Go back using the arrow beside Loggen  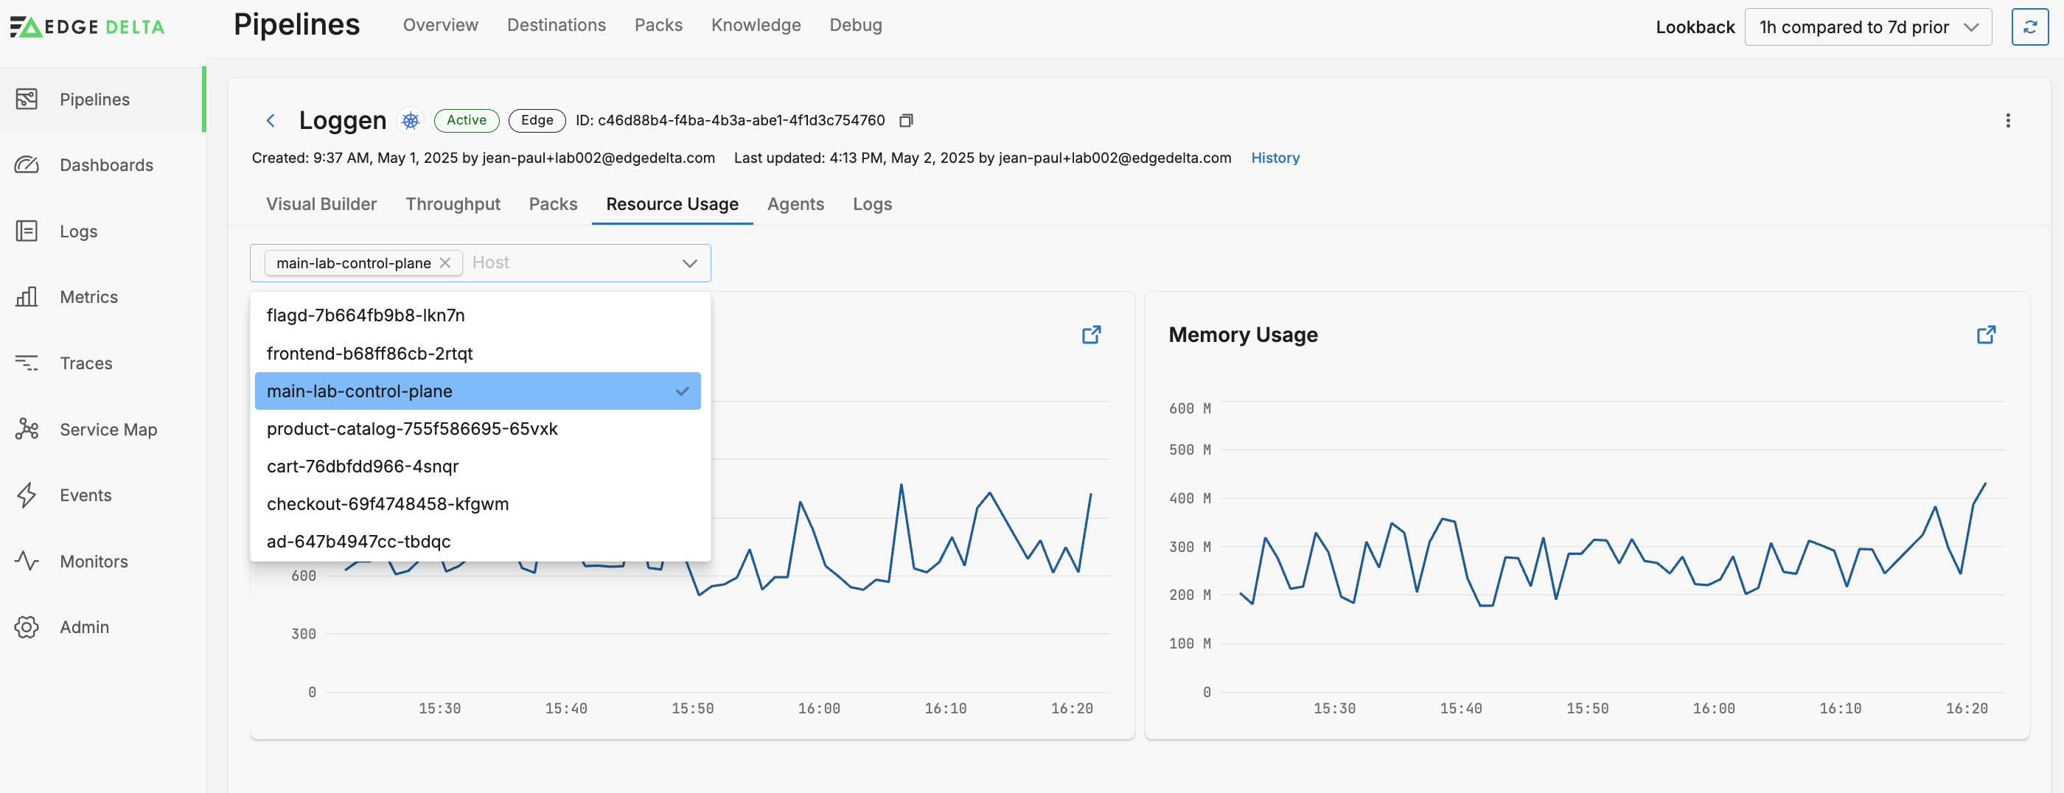(271, 120)
